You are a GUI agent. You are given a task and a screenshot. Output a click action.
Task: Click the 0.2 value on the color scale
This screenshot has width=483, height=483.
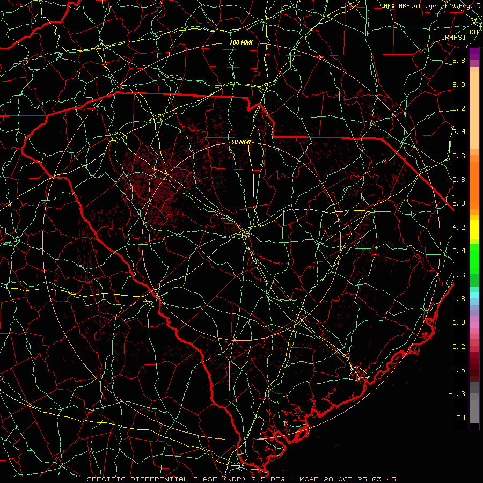pos(459,346)
